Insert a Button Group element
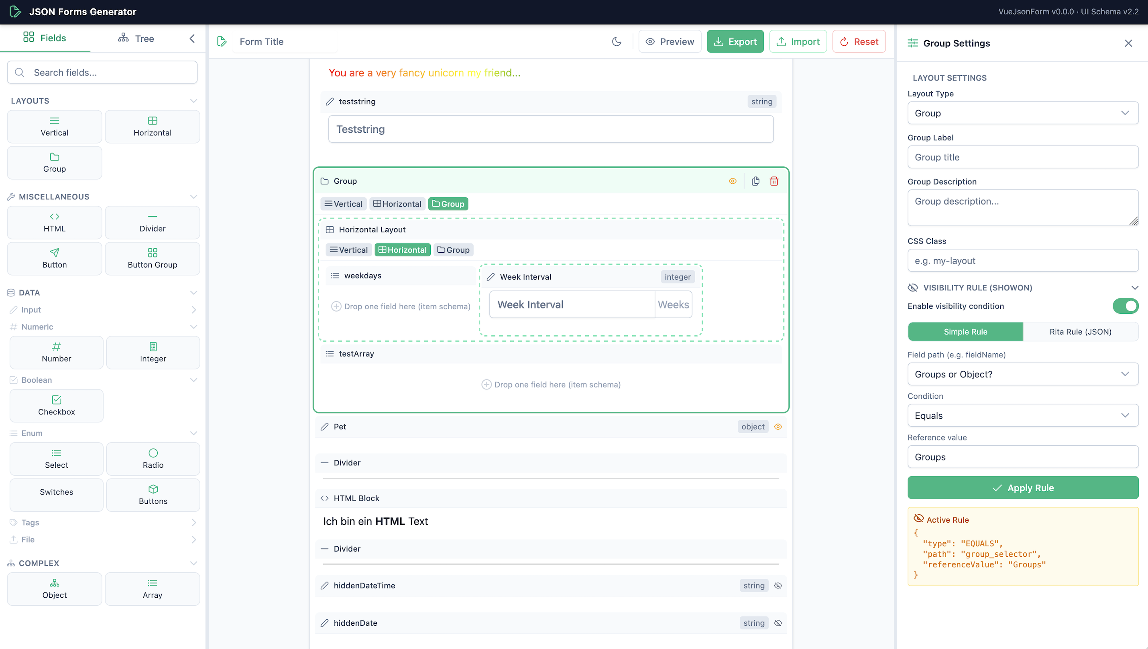Viewport: 1148px width, 649px height. [153, 259]
